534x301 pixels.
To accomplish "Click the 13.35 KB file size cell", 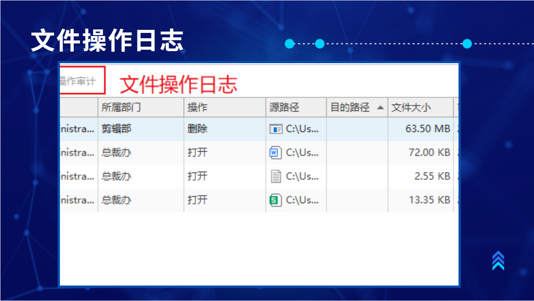I will pyautogui.click(x=430, y=200).
